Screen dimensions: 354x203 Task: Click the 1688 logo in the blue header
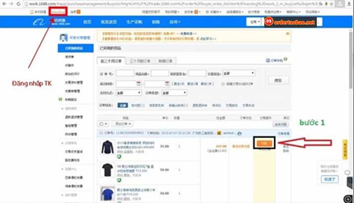(38, 22)
